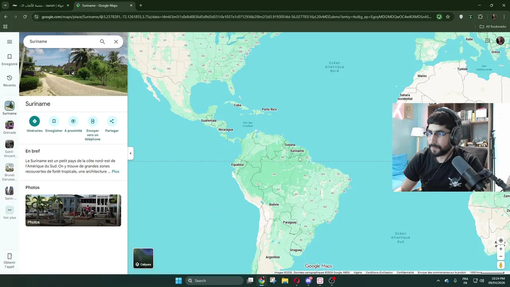Click the Windows taskbar Search box
The width and height of the screenshot is (510, 287).
214,281
